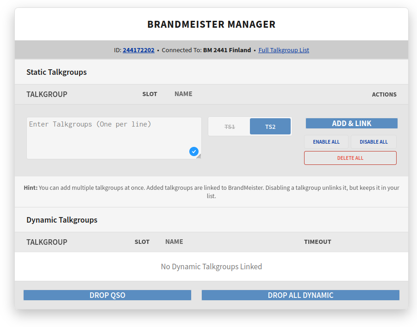Click the blue checkmark submit icon
Screen dimensions: 417x327
(194, 151)
